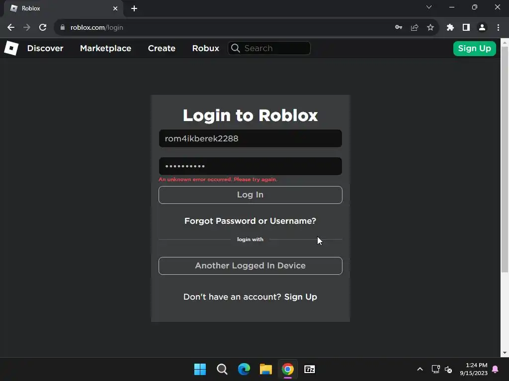Focus the Roblox Search field
Viewport: 509px width, 381px height.
(x=269, y=48)
